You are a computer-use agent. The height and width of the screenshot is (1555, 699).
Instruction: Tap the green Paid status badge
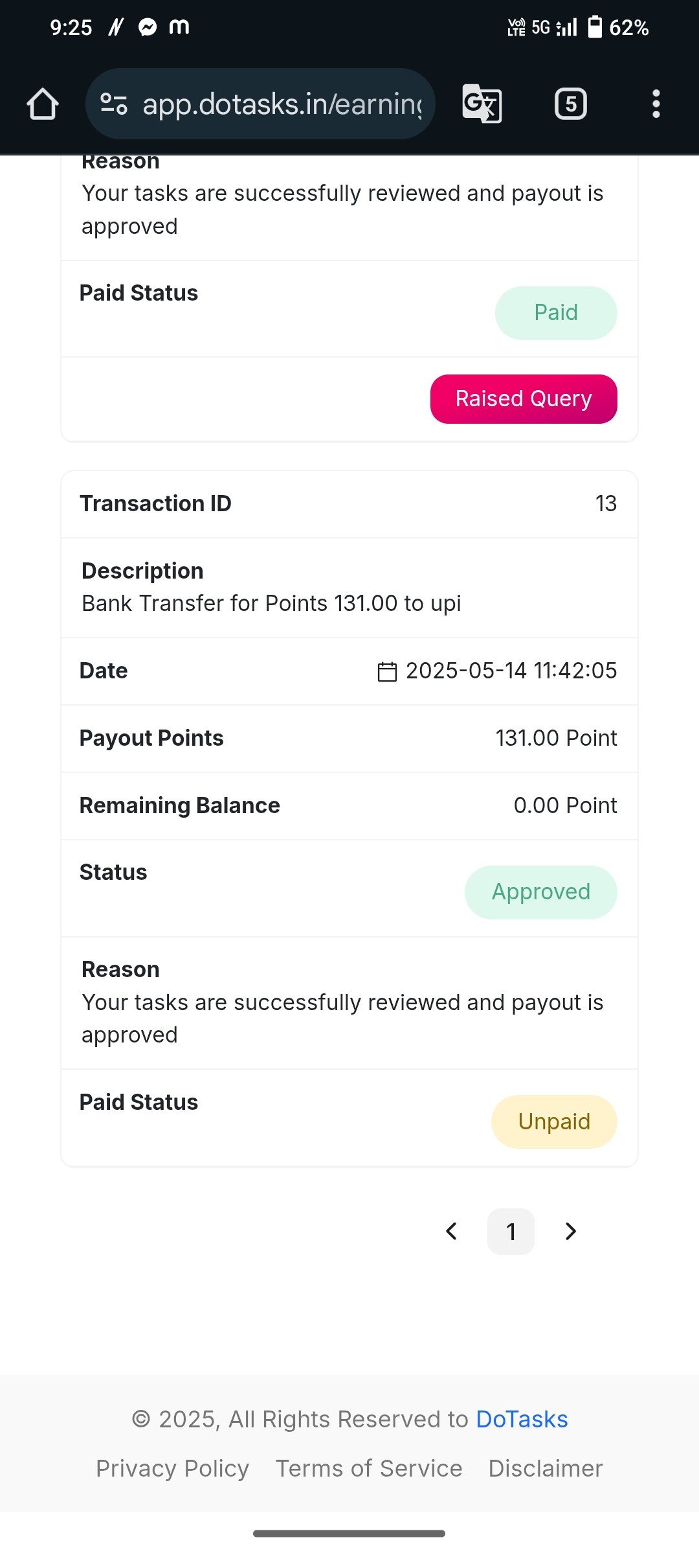(x=556, y=313)
